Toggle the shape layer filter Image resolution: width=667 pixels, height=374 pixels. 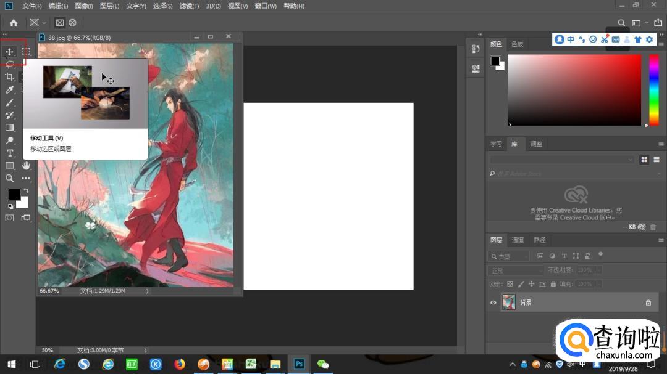[x=576, y=256]
